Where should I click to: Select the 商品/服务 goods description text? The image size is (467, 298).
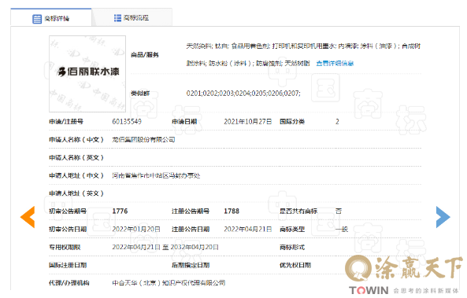click(x=303, y=55)
